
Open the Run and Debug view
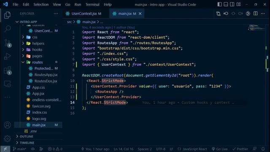pos(7,56)
